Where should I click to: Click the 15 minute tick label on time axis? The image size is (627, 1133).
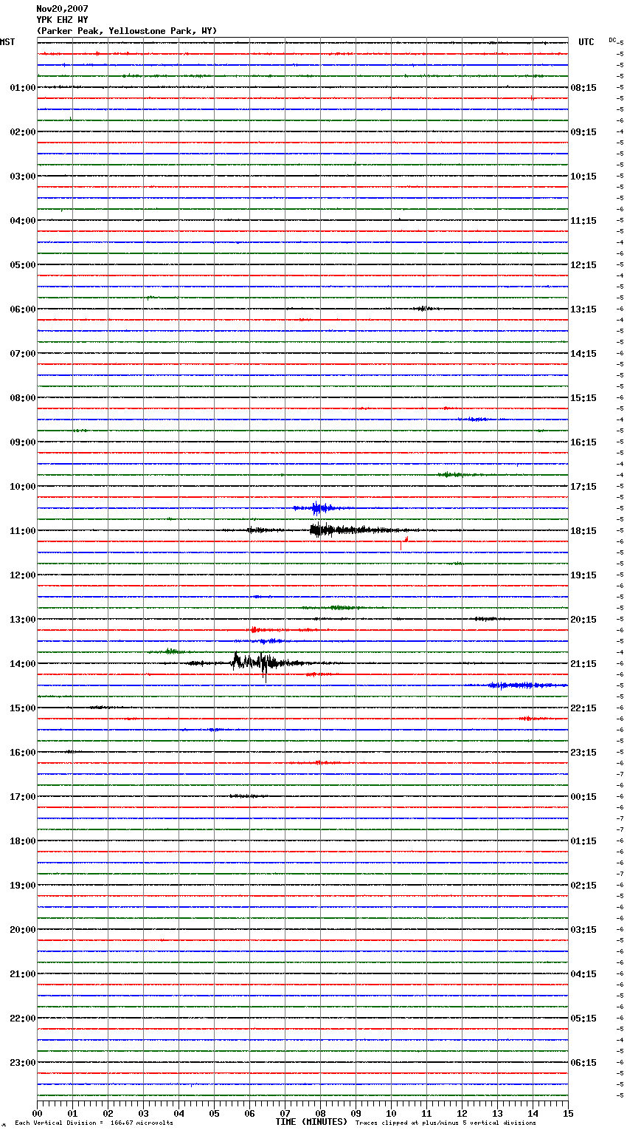click(x=568, y=1113)
